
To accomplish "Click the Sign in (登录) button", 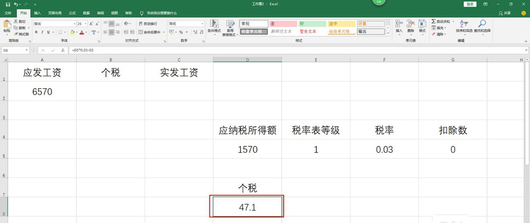I will (470, 4).
